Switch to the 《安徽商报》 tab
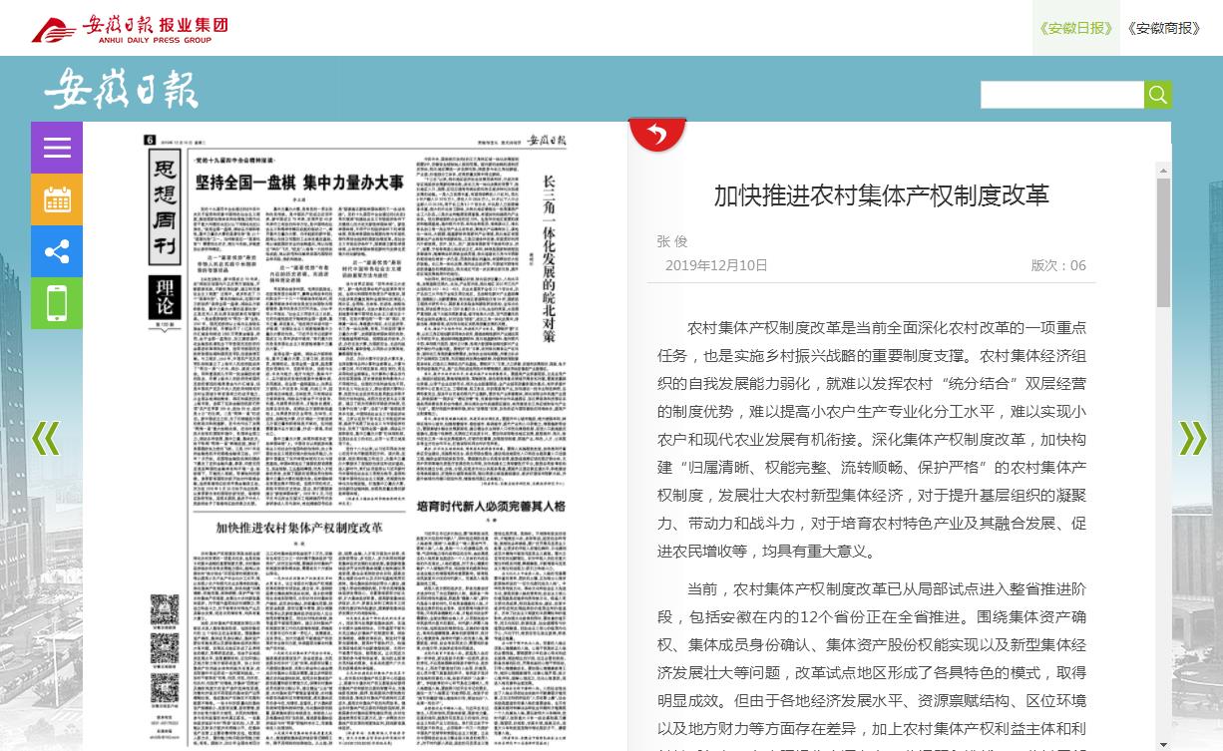The width and height of the screenshot is (1223, 751). [1163, 28]
